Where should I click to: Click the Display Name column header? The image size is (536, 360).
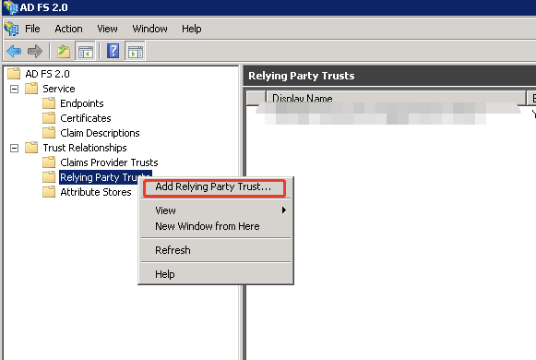[396, 98]
